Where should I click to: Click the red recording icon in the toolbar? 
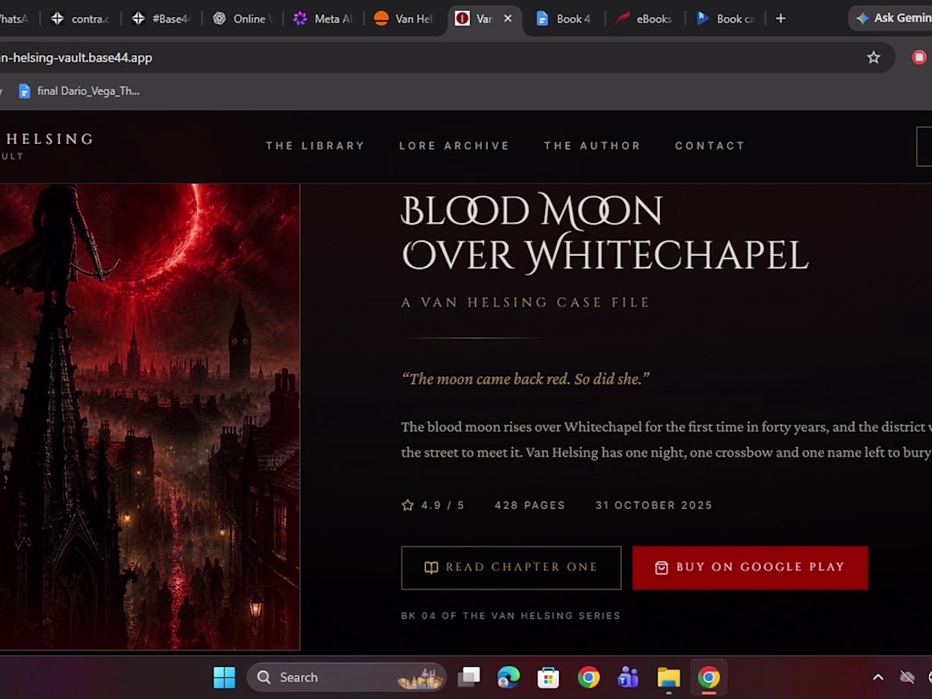click(x=919, y=58)
